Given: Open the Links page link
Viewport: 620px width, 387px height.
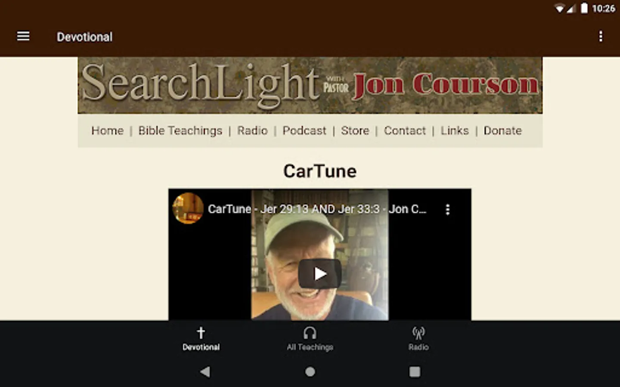Looking at the screenshot, I should coord(455,130).
